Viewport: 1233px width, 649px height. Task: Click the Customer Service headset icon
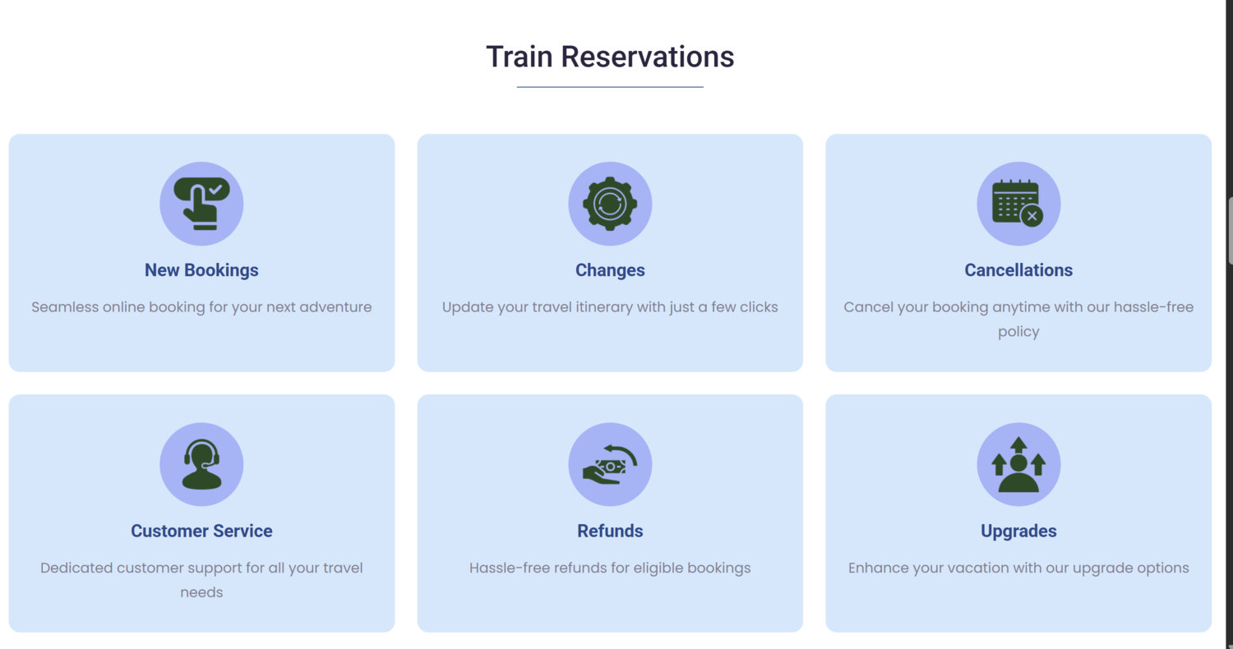tap(201, 464)
